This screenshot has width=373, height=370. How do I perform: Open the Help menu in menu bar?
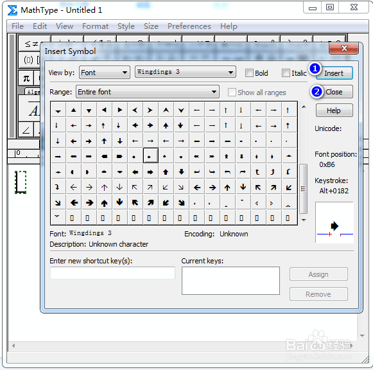click(229, 26)
